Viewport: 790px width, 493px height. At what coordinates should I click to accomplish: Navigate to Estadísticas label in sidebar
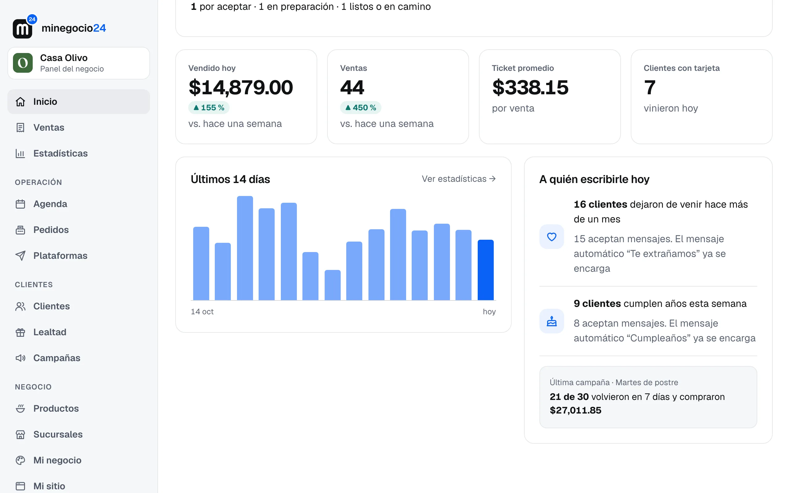pyautogui.click(x=60, y=153)
